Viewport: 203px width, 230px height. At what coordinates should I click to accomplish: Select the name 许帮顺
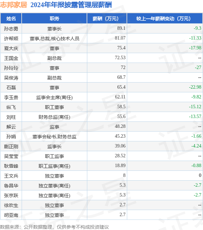[x=11, y=39]
